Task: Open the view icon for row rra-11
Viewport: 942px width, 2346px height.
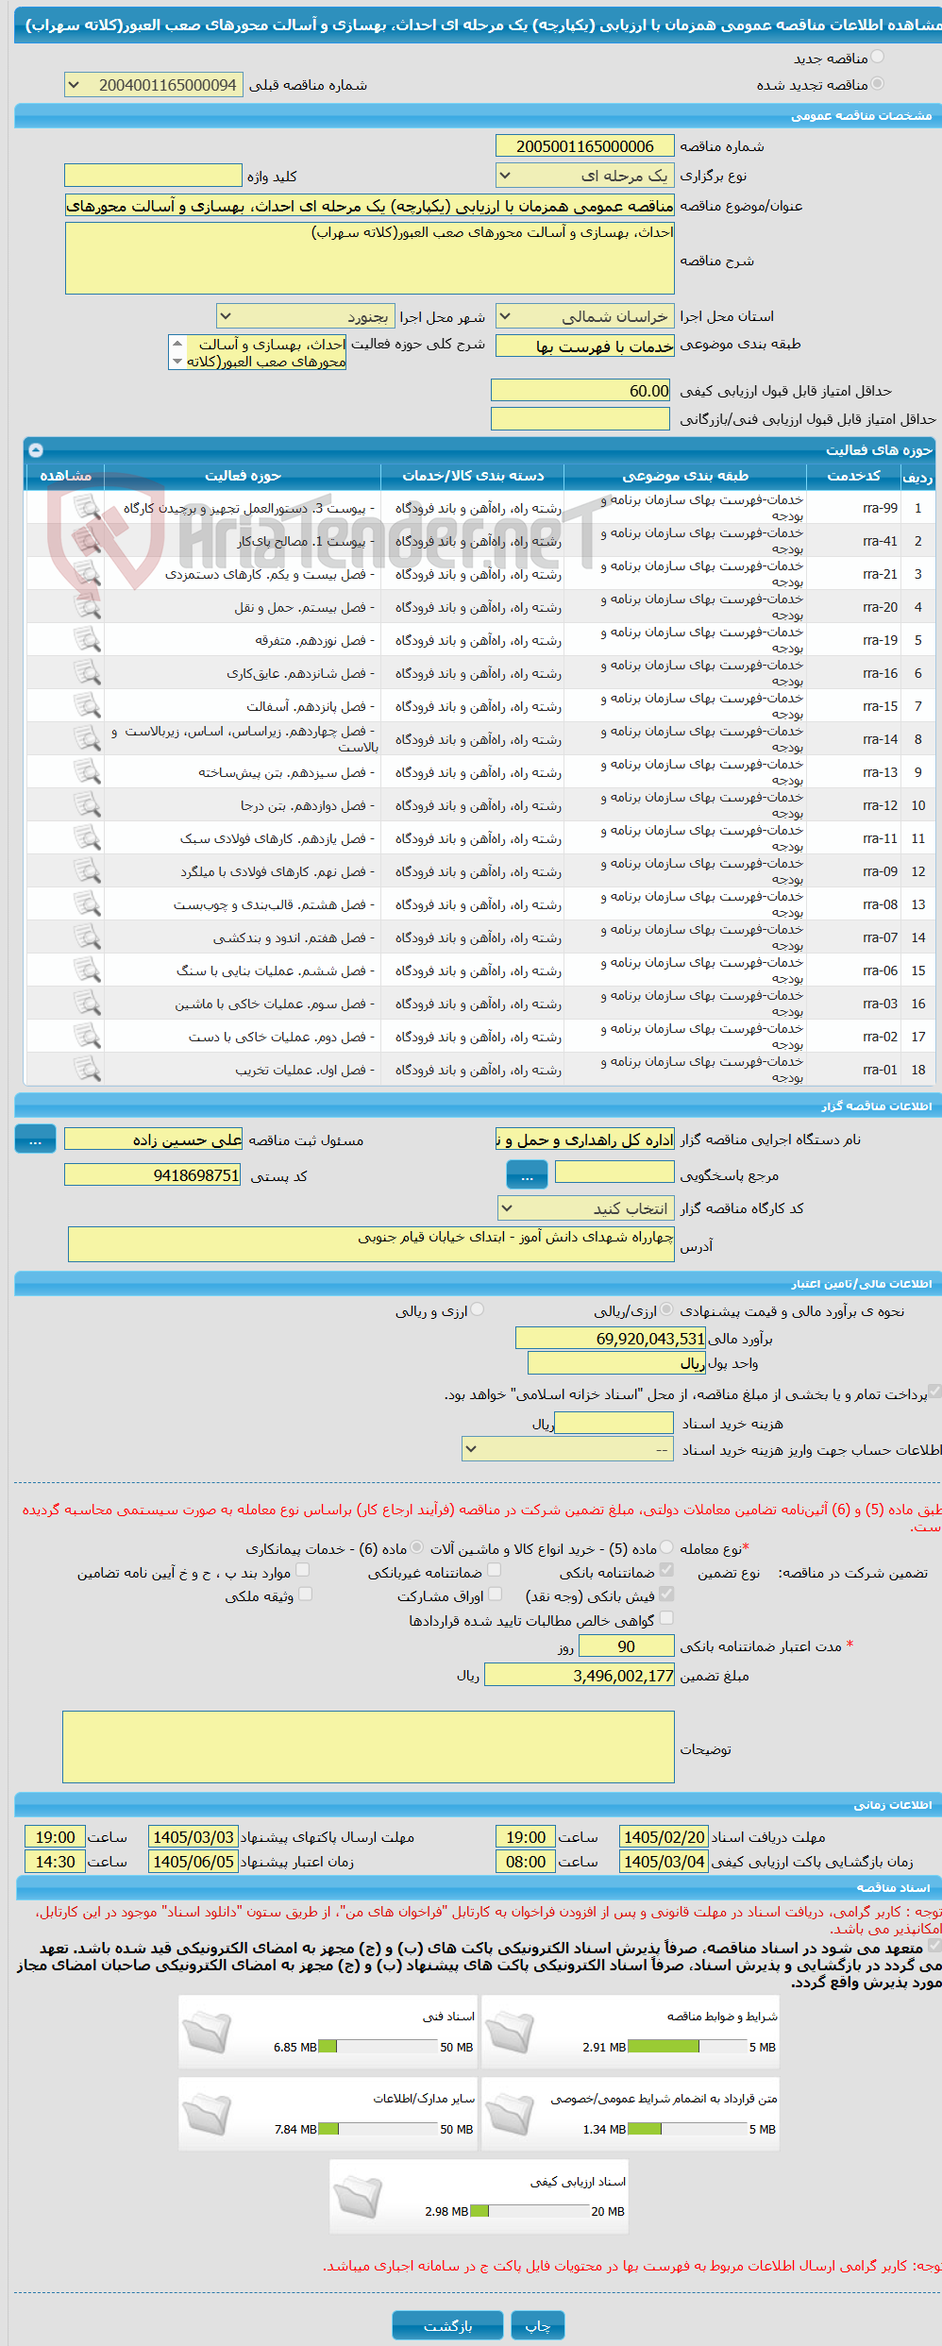Action: 87,837
